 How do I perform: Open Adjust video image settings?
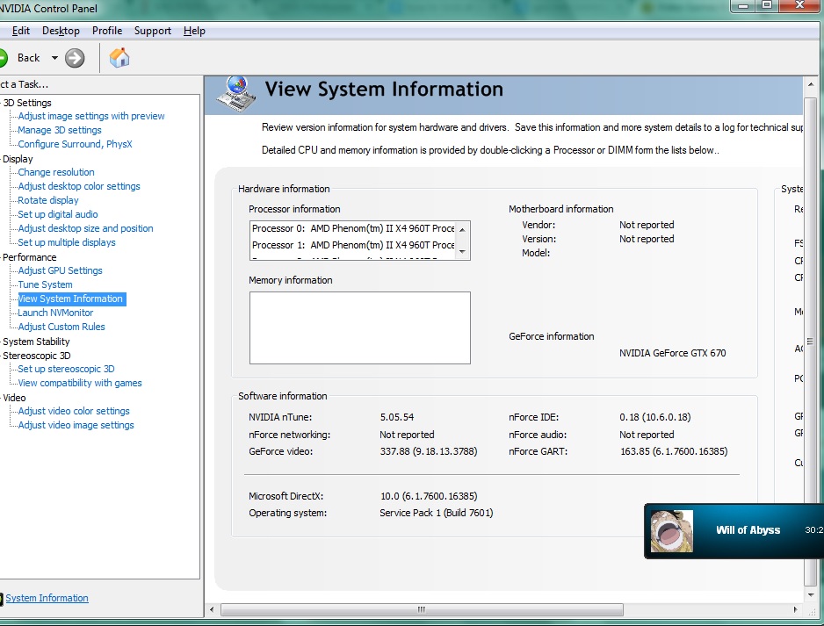pyautogui.click(x=76, y=426)
